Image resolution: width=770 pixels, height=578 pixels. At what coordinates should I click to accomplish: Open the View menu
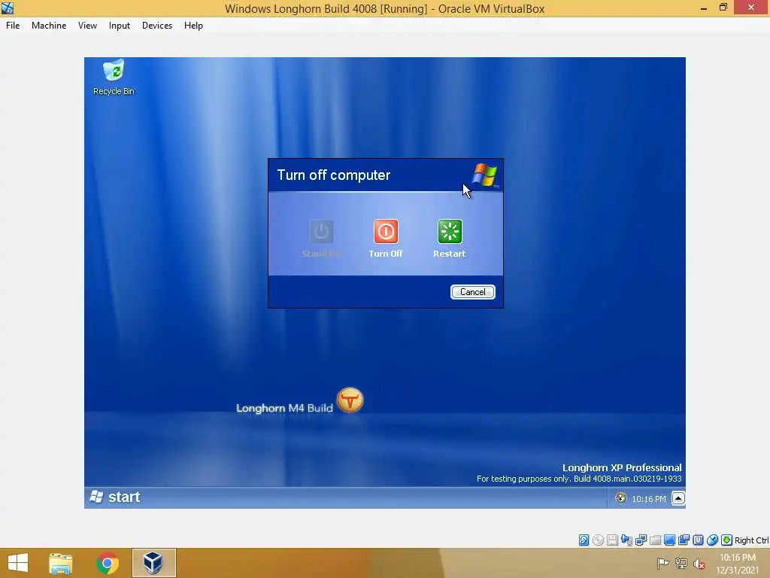coord(87,26)
